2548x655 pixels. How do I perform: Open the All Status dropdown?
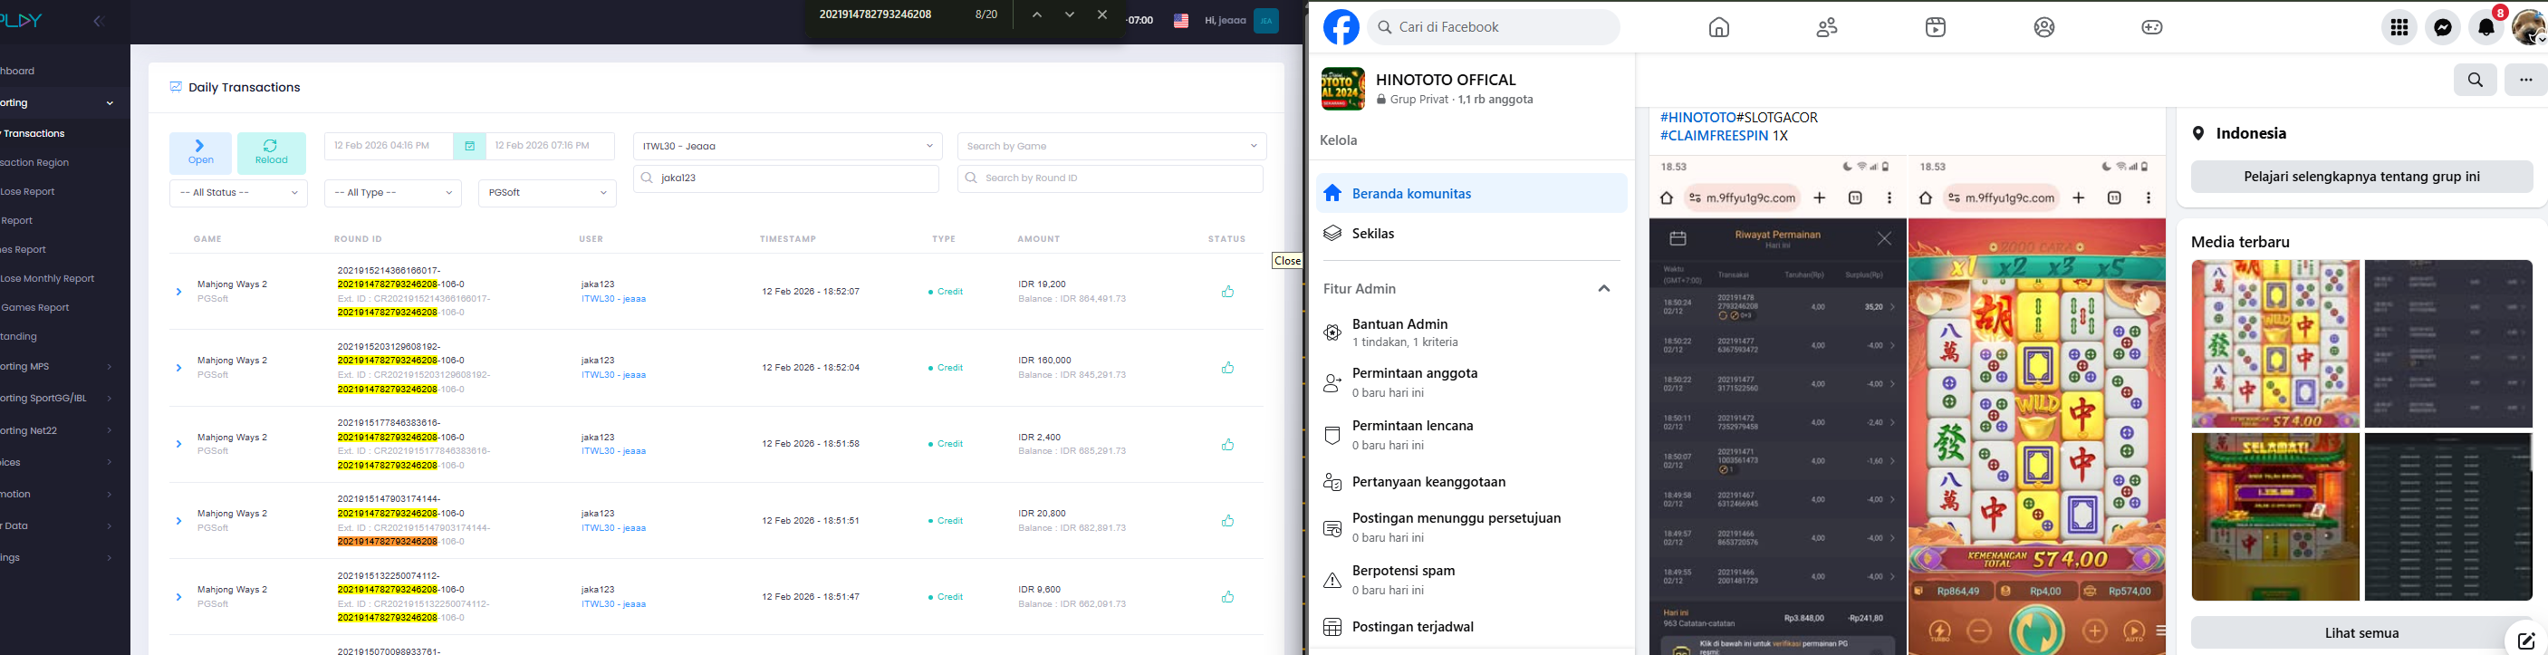point(238,193)
